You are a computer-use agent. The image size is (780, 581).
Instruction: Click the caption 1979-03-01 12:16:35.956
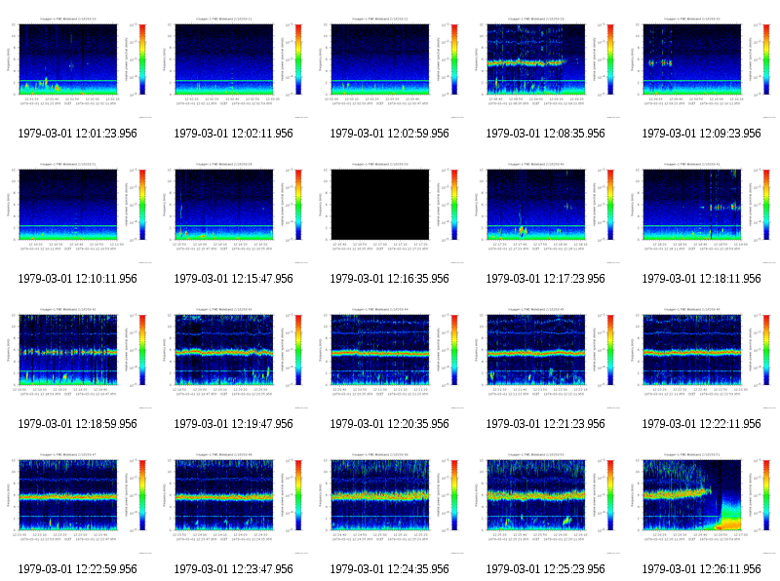[x=389, y=279]
